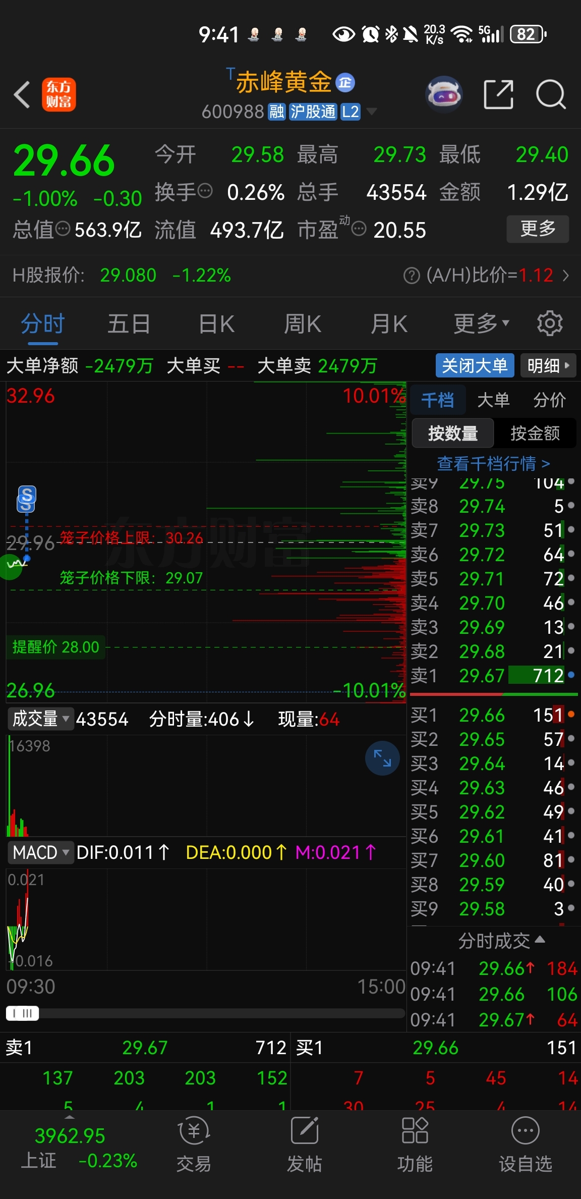Tap the 更多 button in quote header
This screenshot has width=581, height=1199.
click(x=538, y=229)
